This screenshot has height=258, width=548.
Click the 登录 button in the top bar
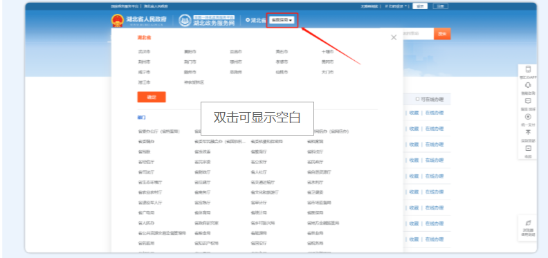pos(420,6)
